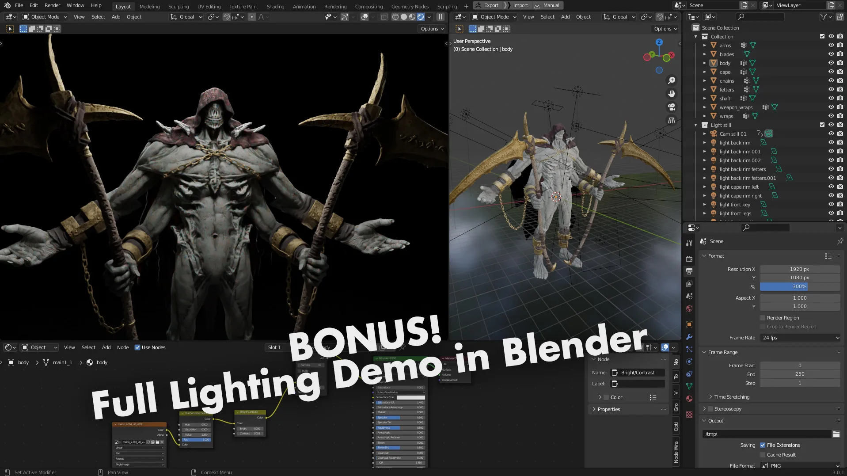Enable the Render Region checkbox
The height and width of the screenshot is (476, 847).
[x=763, y=318]
